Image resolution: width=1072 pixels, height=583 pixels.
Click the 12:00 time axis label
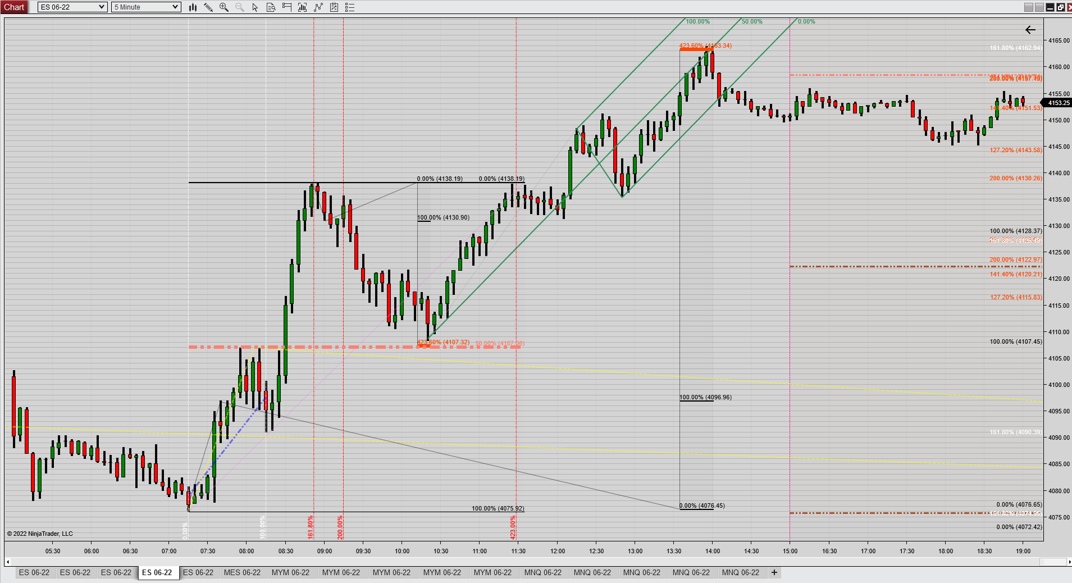coord(558,551)
